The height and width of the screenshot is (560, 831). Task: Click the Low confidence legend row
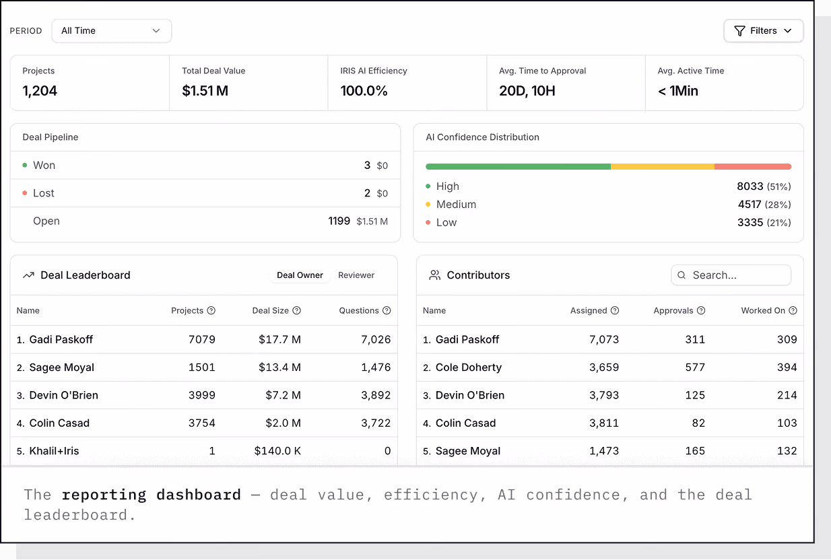608,223
